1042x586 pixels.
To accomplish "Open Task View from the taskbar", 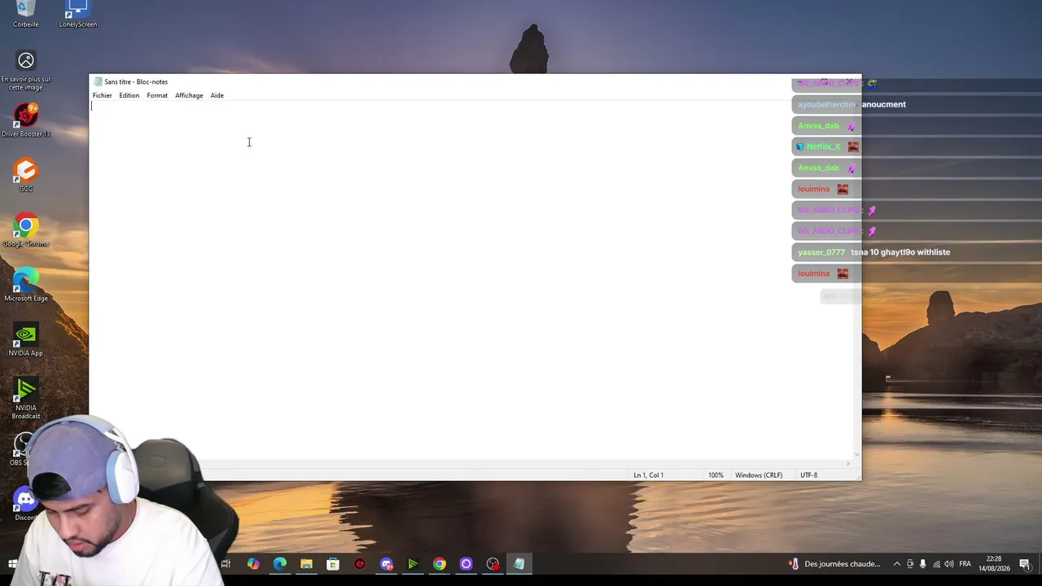I will 225,564.
